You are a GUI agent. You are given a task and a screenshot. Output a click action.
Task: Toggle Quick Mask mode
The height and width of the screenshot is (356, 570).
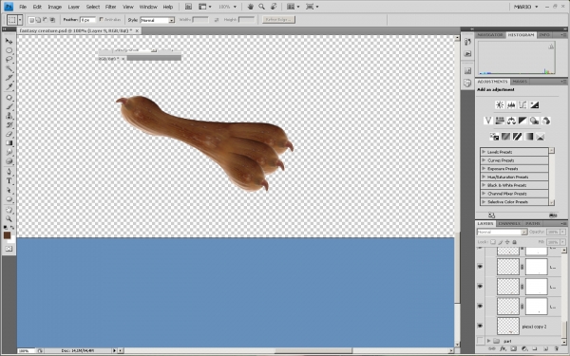click(x=9, y=249)
